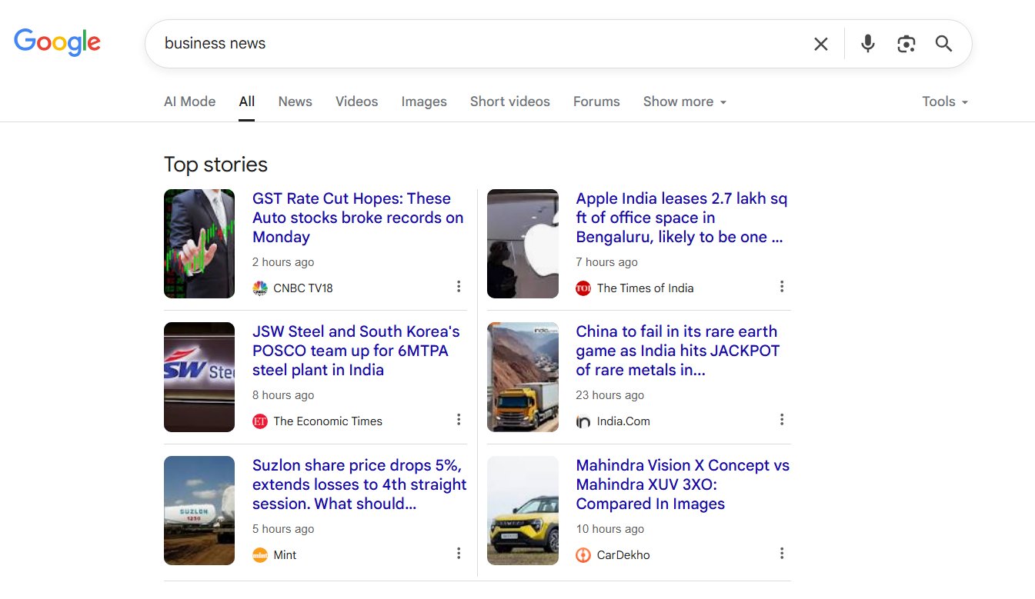Click the '8 hours ago' timestamp

point(283,395)
